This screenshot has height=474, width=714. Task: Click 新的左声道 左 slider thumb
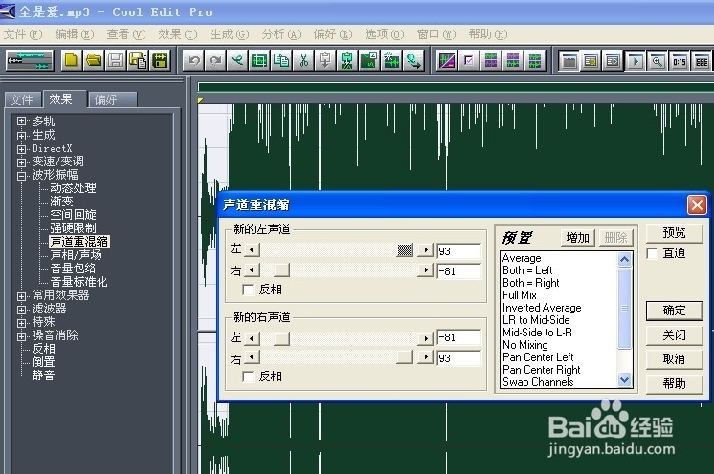(x=404, y=249)
